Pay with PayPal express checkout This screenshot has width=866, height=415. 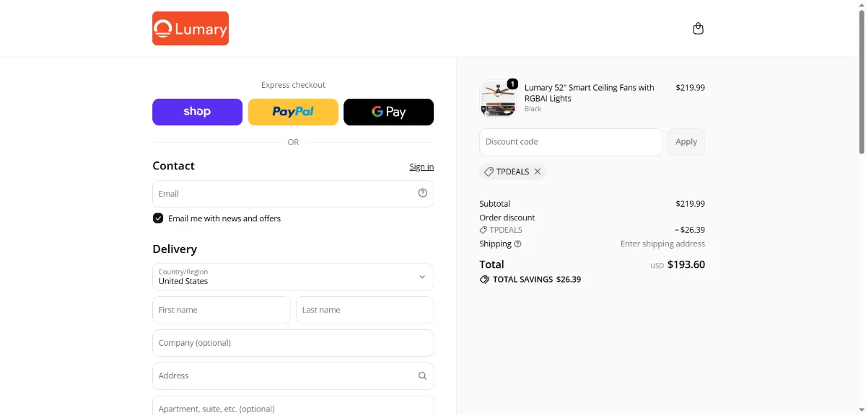(x=293, y=112)
